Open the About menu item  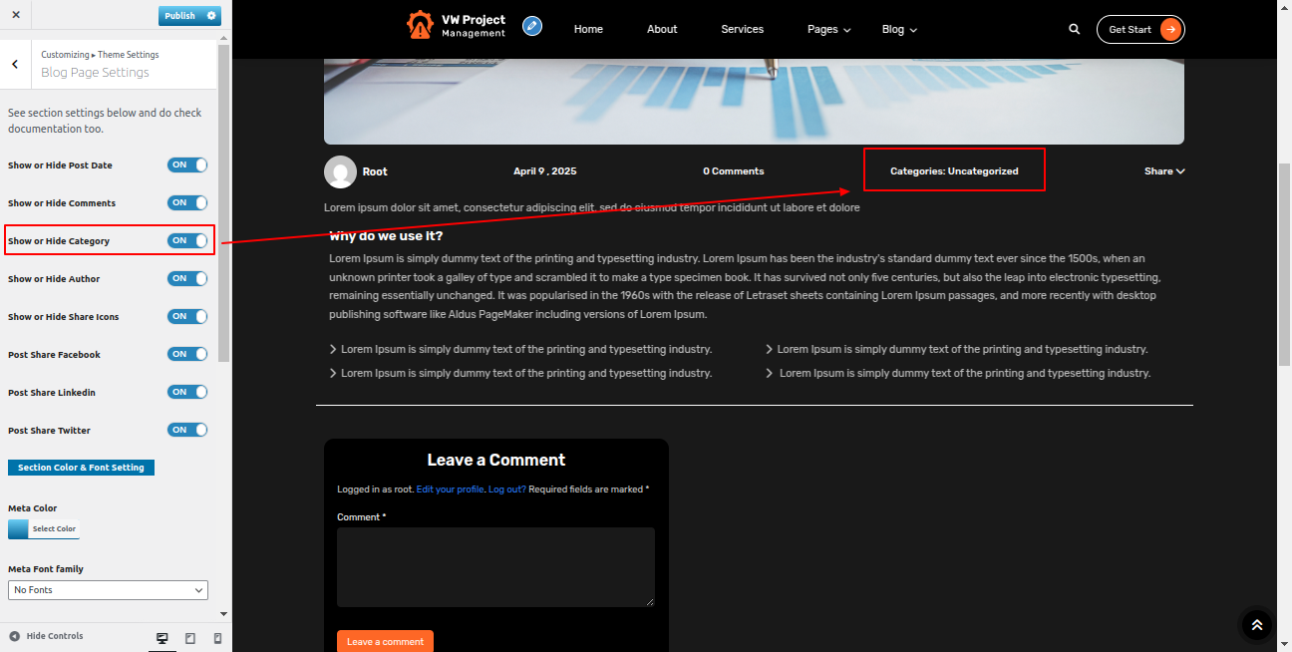click(x=662, y=30)
